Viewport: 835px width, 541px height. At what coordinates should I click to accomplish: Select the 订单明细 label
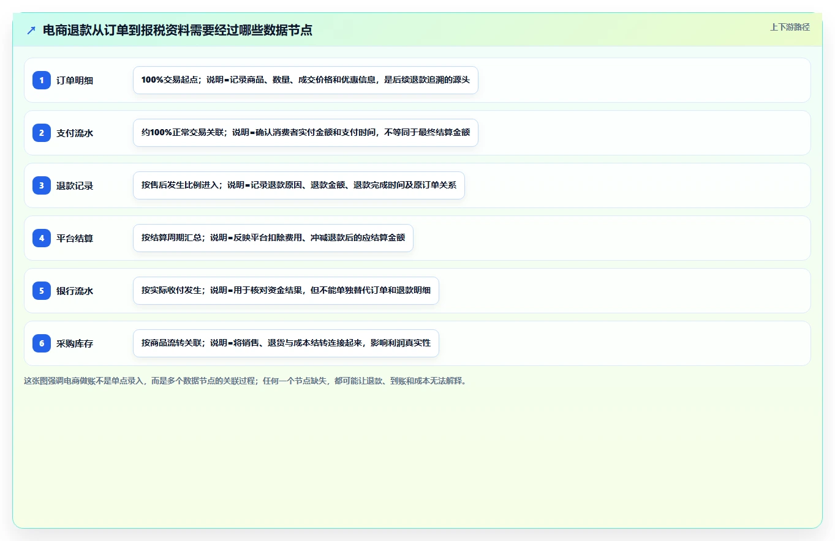pyautogui.click(x=75, y=80)
